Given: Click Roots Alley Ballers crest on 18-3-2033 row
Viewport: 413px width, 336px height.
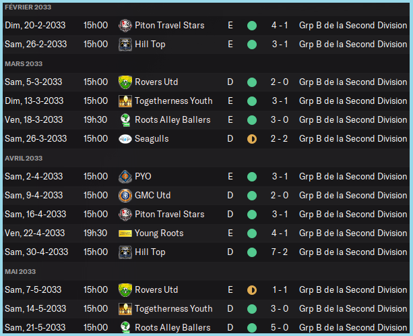Looking at the screenshot, I should point(125,120).
